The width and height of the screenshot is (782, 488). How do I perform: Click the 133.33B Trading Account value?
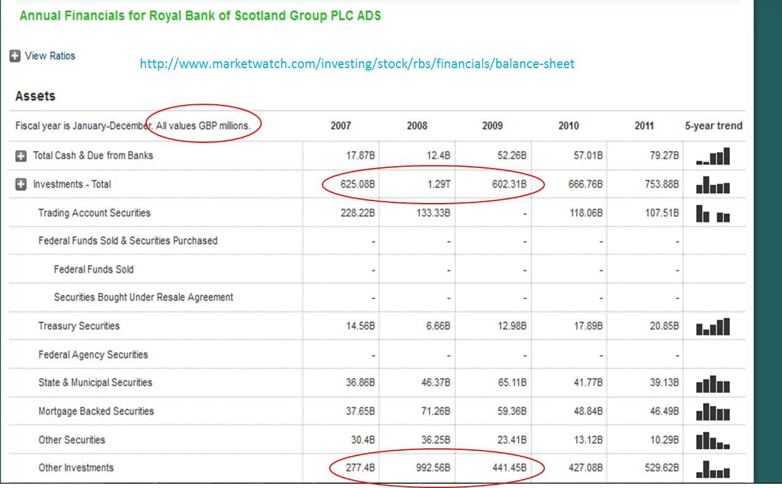click(433, 213)
